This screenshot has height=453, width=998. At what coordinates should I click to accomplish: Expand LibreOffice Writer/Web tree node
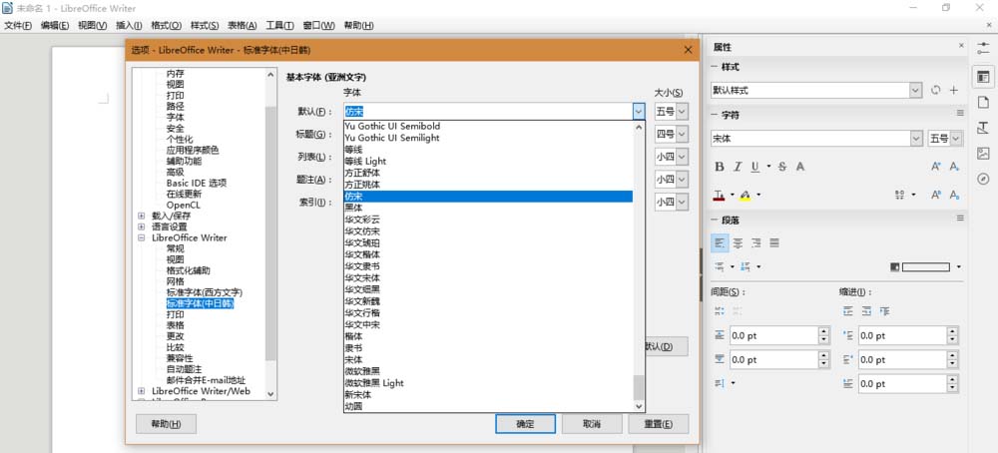pos(142,391)
